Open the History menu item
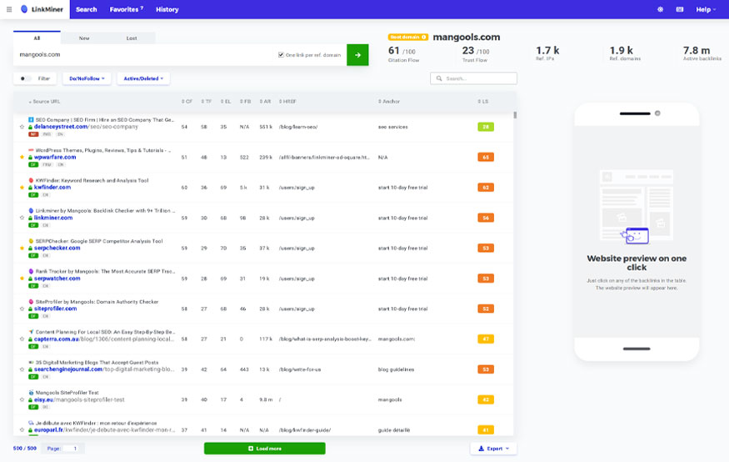Image resolution: width=729 pixels, height=462 pixels. 167,9
